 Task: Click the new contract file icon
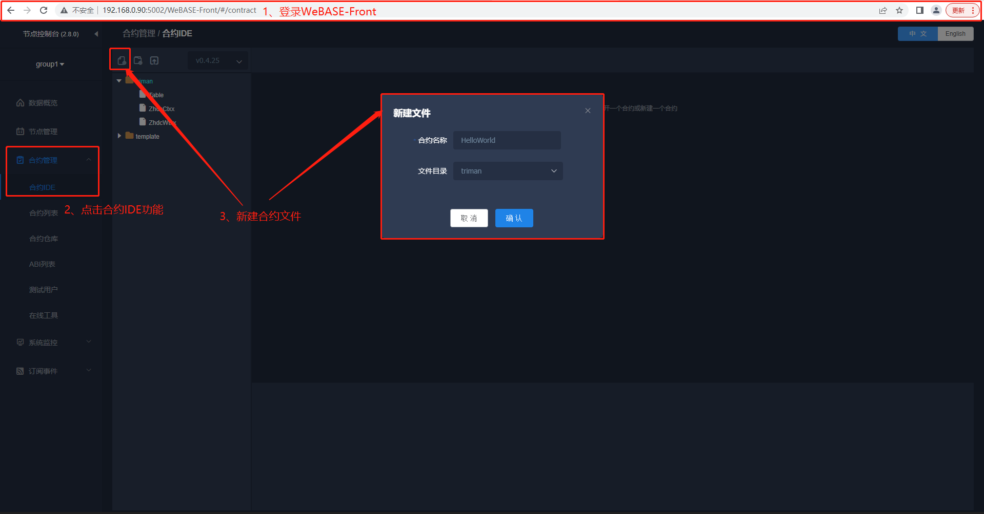(x=122, y=60)
